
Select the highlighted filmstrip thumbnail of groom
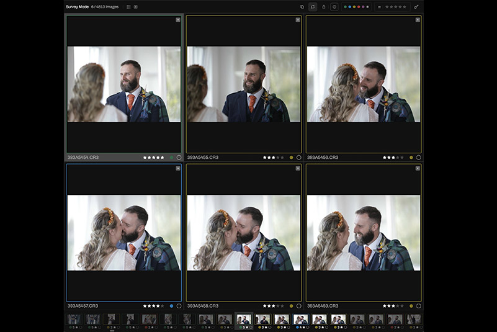(244, 320)
